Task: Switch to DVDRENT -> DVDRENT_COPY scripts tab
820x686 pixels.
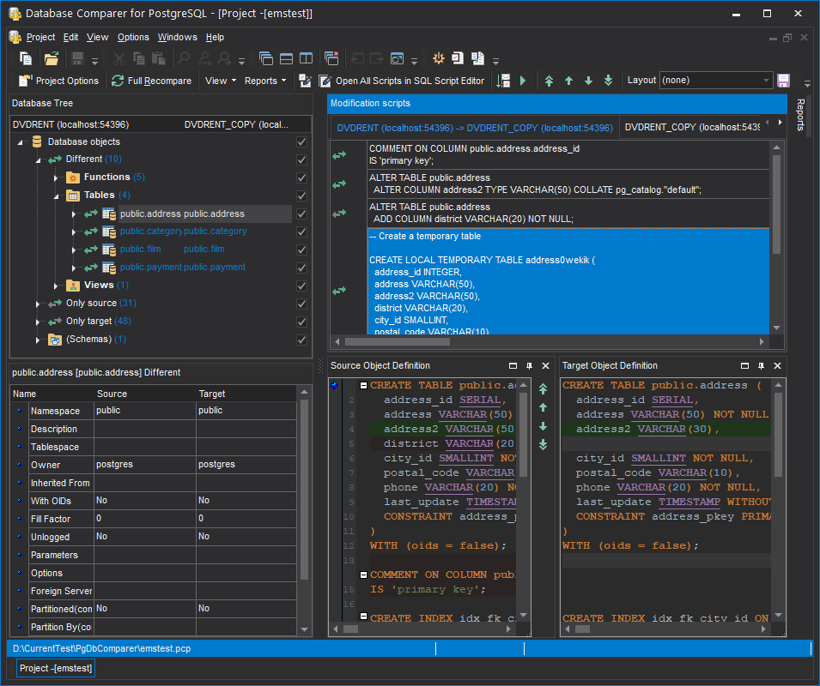Action: [x=474, y=128]
